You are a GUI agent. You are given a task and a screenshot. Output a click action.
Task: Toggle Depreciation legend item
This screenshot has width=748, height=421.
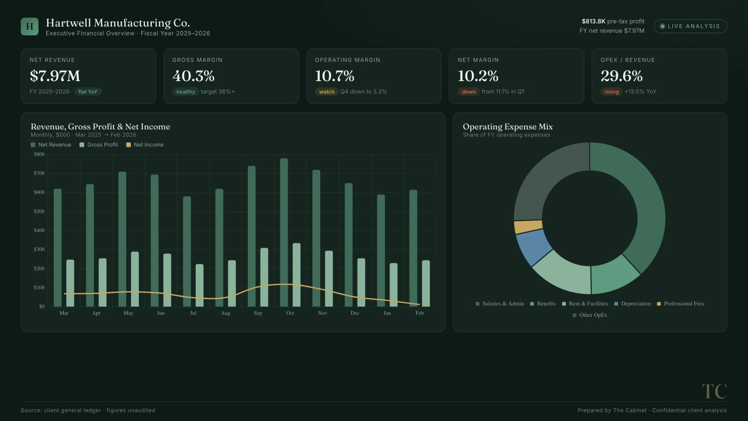click(x=633, y=304)
